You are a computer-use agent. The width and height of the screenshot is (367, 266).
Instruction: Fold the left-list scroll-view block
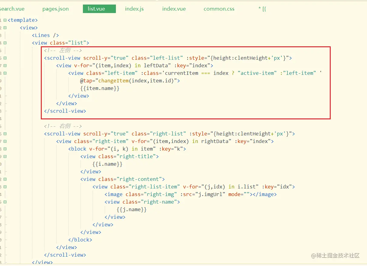point(5,58)
